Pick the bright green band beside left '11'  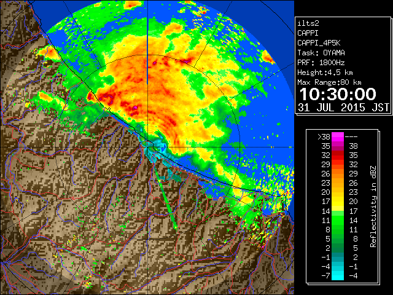click(x=338, y=220)
